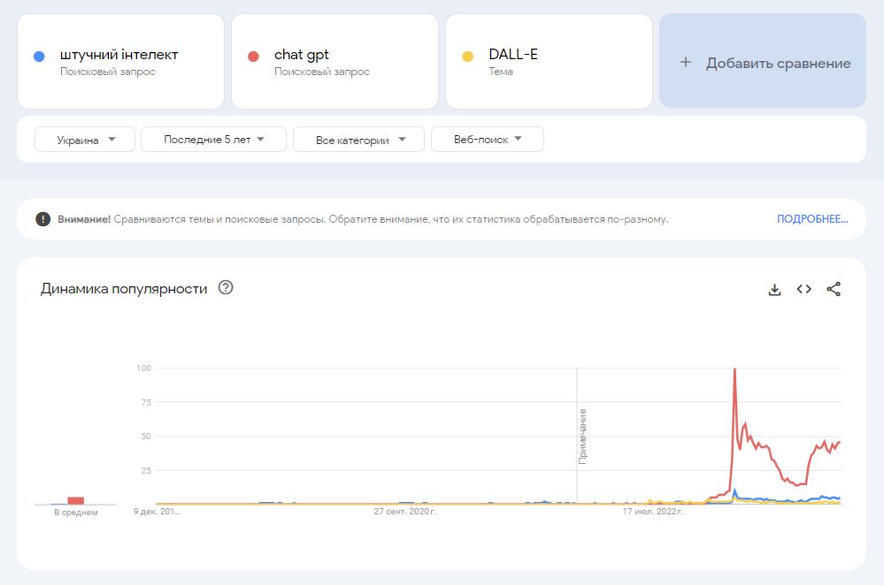Click the help icon next to Динамика популярности

[x=225, y=287]
